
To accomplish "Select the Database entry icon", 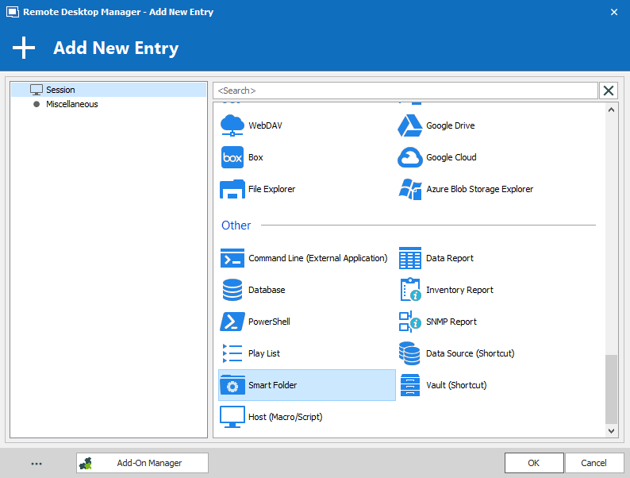I will [x=232, y=290].
